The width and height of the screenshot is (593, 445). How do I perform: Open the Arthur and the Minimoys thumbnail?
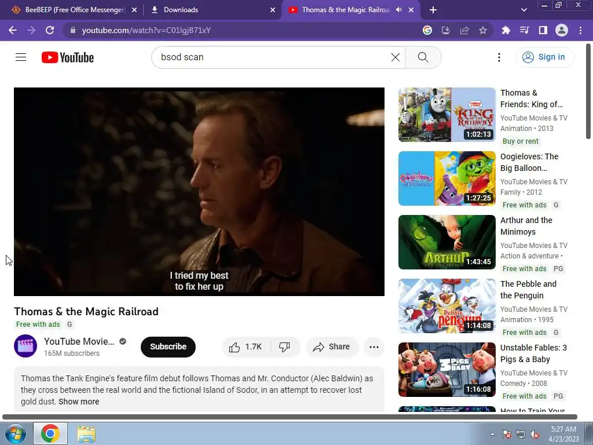coord(446,242)
